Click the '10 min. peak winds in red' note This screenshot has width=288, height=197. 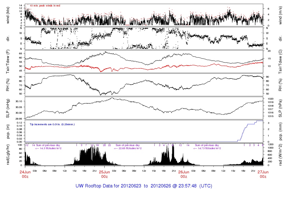click(x=45, y=6)
